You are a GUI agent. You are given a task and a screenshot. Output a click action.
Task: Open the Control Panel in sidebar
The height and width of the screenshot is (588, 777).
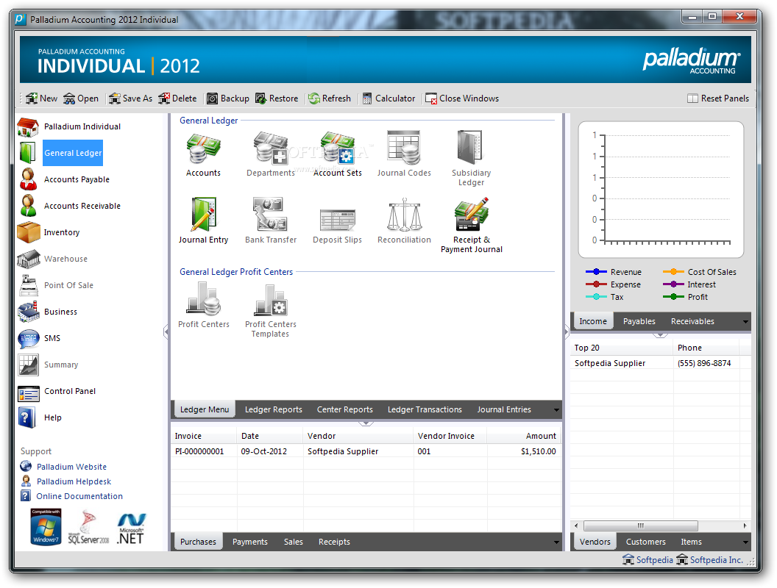pos(70,392)
